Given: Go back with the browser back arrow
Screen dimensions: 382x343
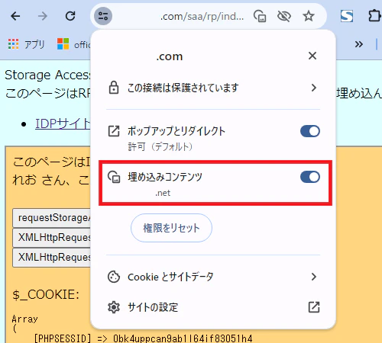Looking at the screenshot, I should click(x=15, y=16).
